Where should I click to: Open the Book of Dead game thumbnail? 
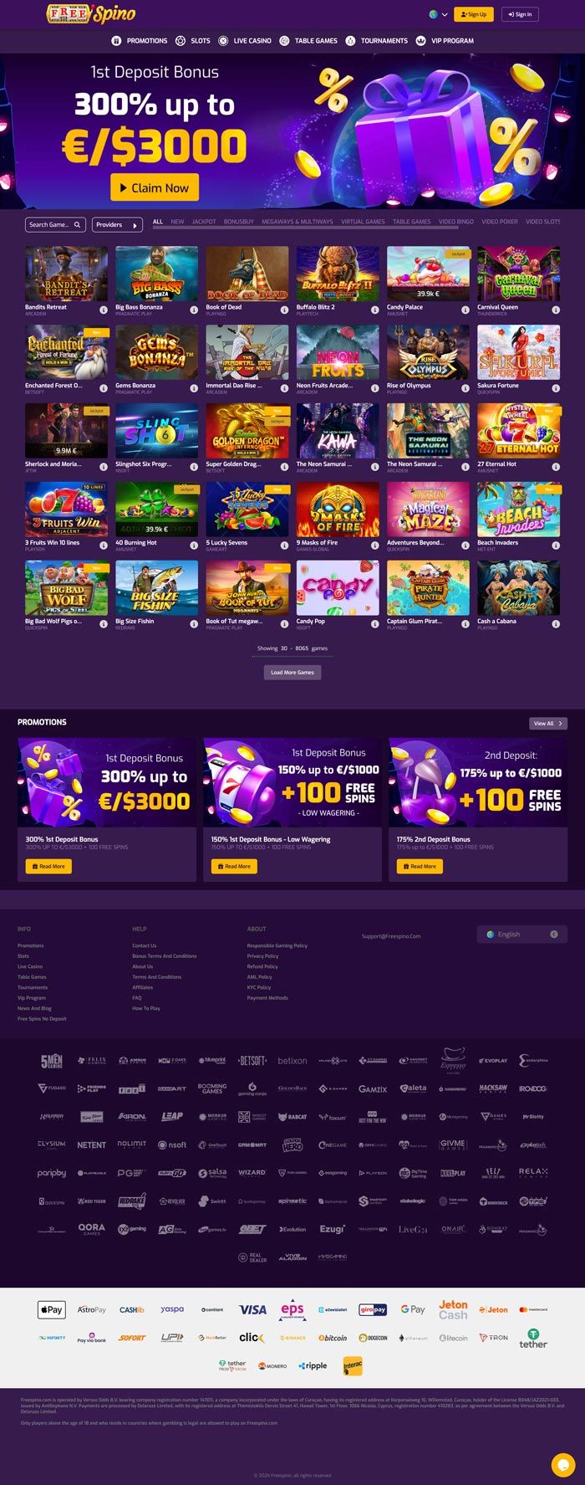point(247,274)
